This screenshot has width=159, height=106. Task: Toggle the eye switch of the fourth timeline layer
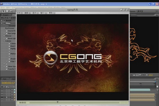click(x=2, y=98)
